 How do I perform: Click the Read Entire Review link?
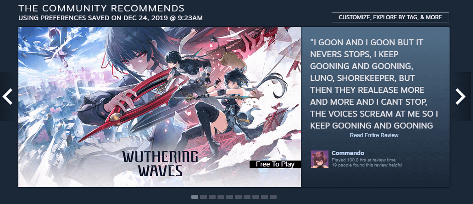[374, 135]
